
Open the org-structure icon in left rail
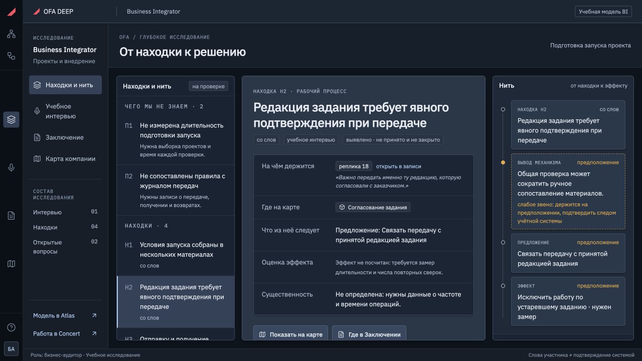(11, 34)
